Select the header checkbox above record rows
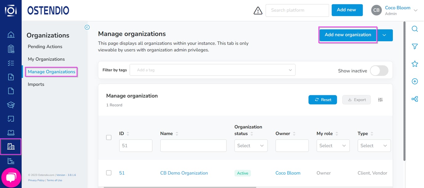The image size is (424, 188). click(109, 137)
